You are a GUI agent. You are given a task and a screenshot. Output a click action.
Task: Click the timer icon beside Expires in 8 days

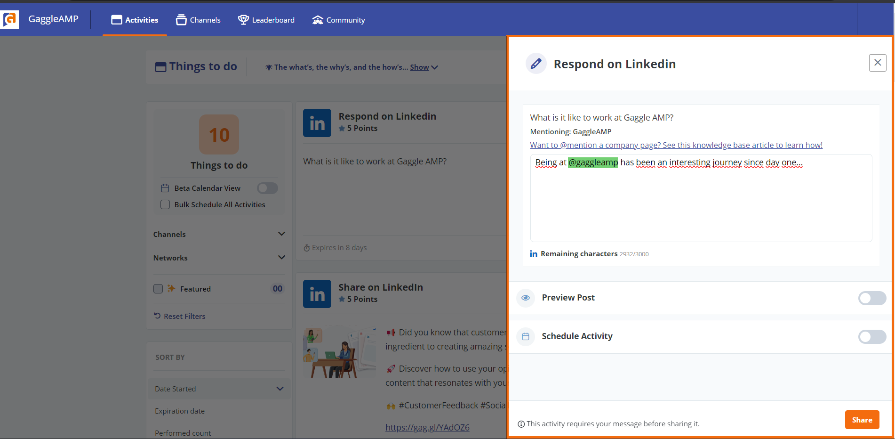click(307, 248)
